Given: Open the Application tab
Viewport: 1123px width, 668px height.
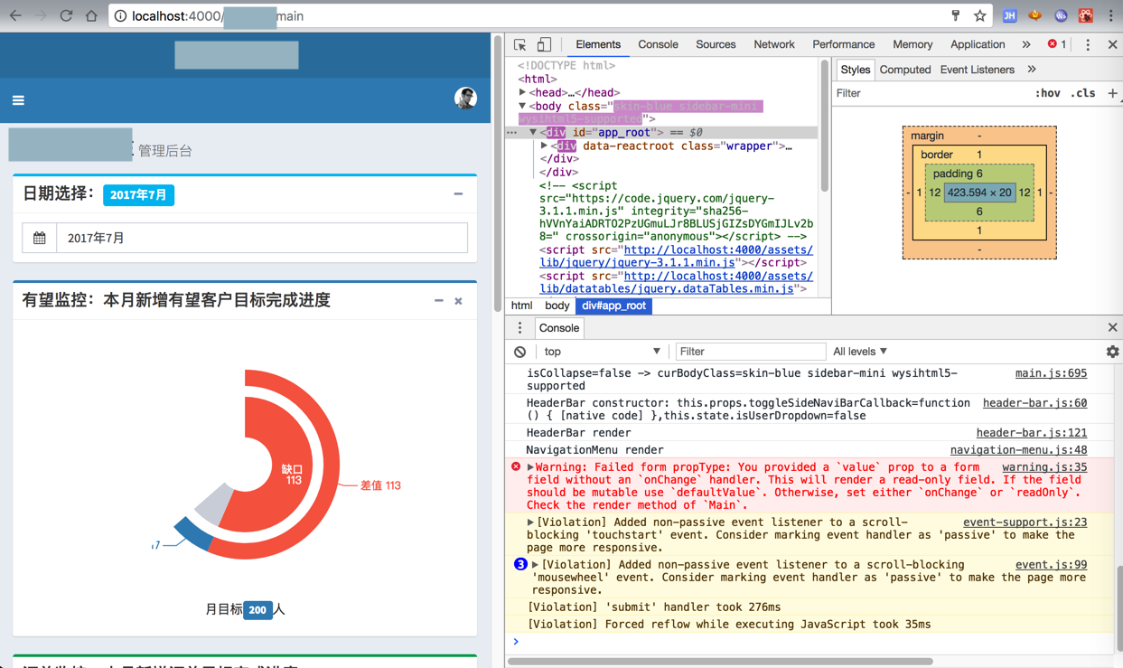Looking at the screenshot, I should coord(978,44).
